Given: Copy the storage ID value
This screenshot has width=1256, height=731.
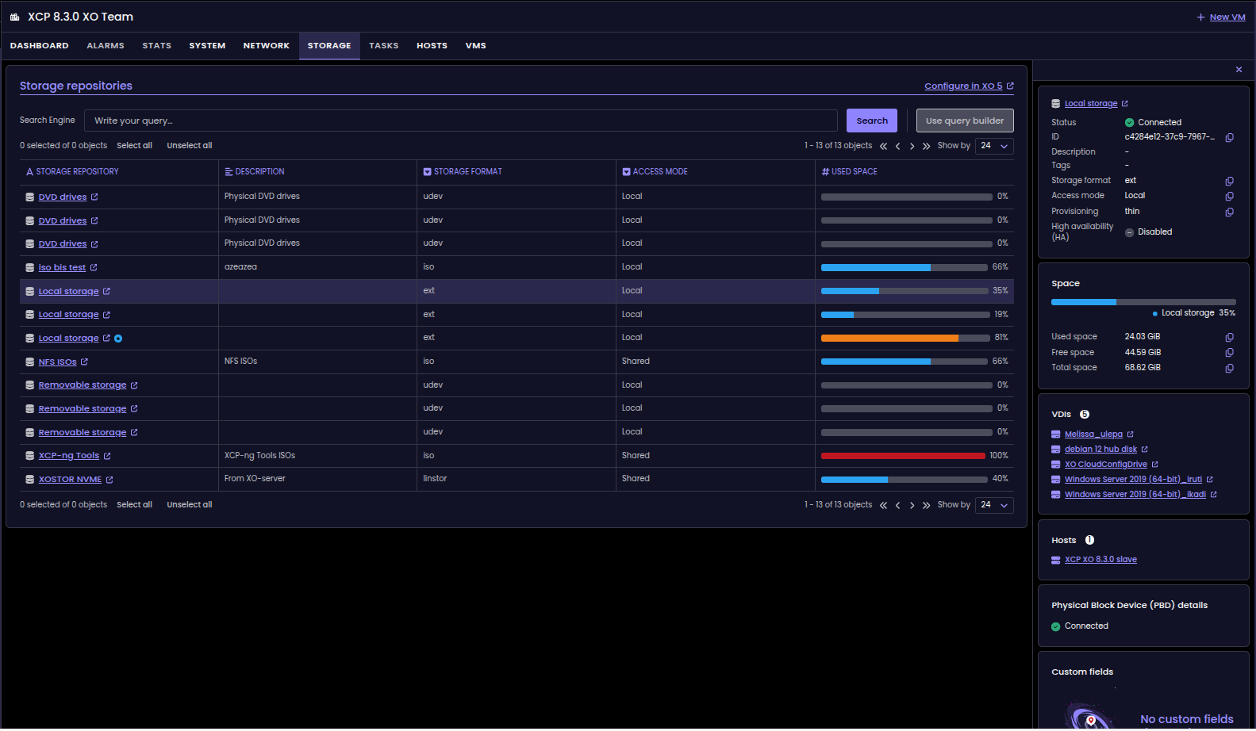Looking at the screenshot, I should 1229,138.
